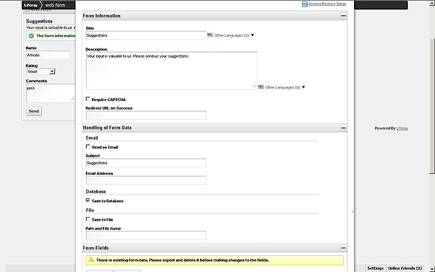Select the web form breadcrumb item
This screenshot has height=272, width=435.
point(55,5)
